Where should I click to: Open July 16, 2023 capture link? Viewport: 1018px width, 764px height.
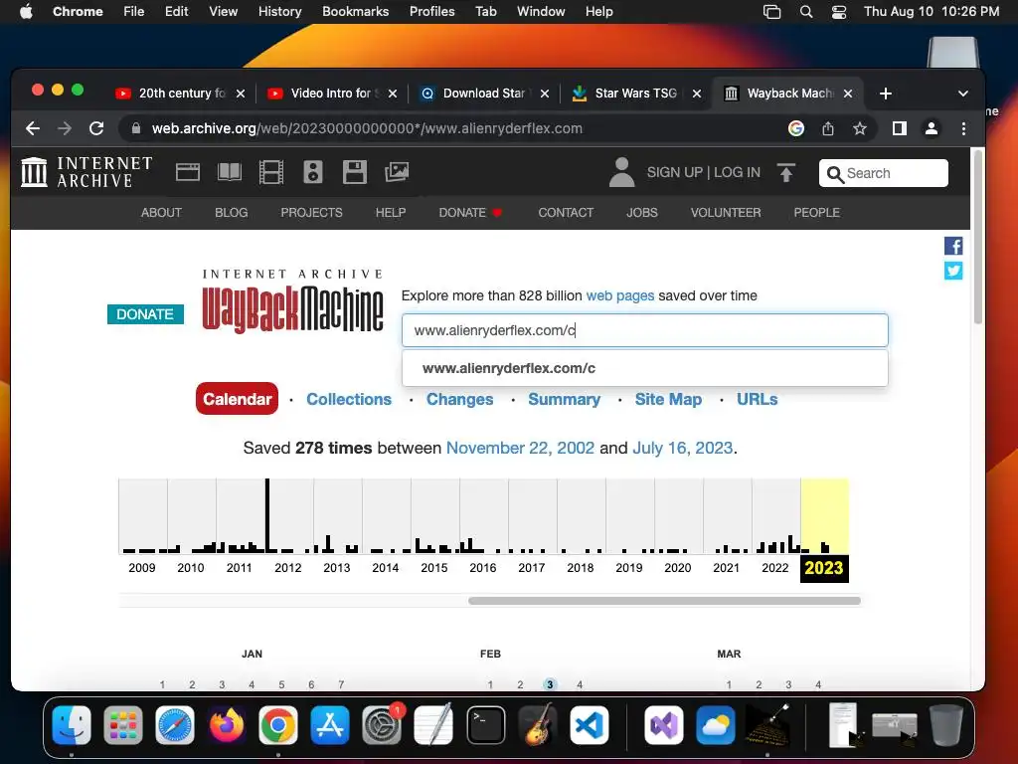pyautogui.click(x=682, y=448)
